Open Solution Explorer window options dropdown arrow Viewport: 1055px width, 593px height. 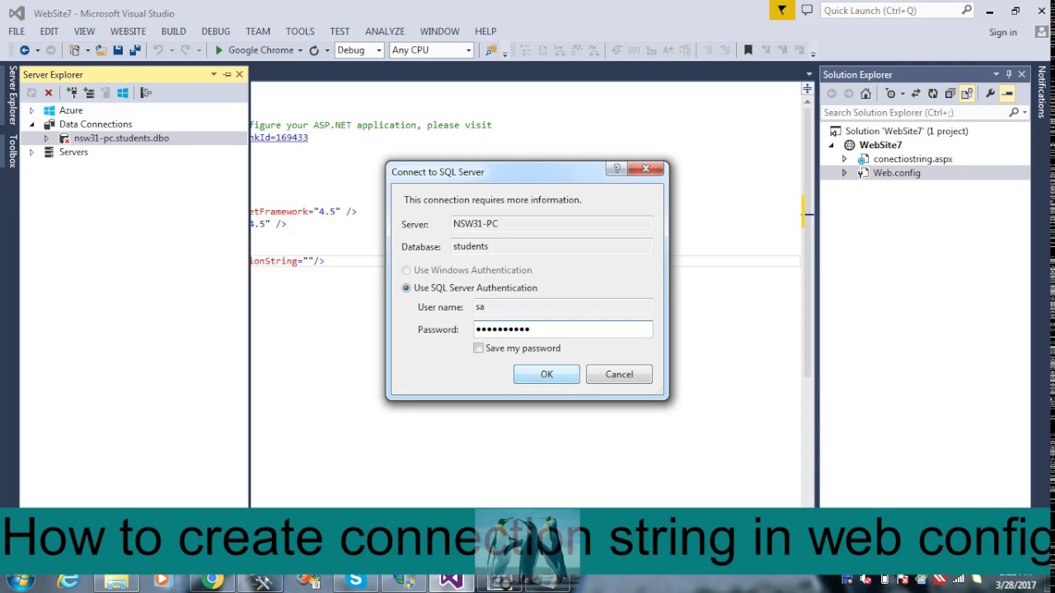[996, 74]
